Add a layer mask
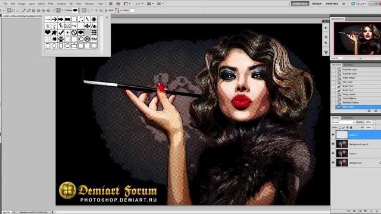 coord(360,211)
